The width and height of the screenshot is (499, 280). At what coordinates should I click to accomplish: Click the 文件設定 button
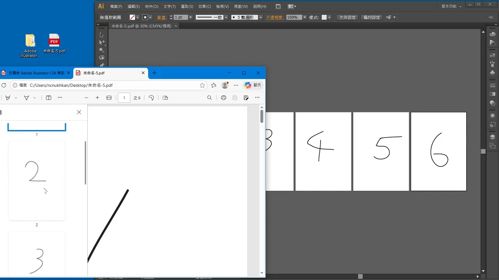pos(347,17)
